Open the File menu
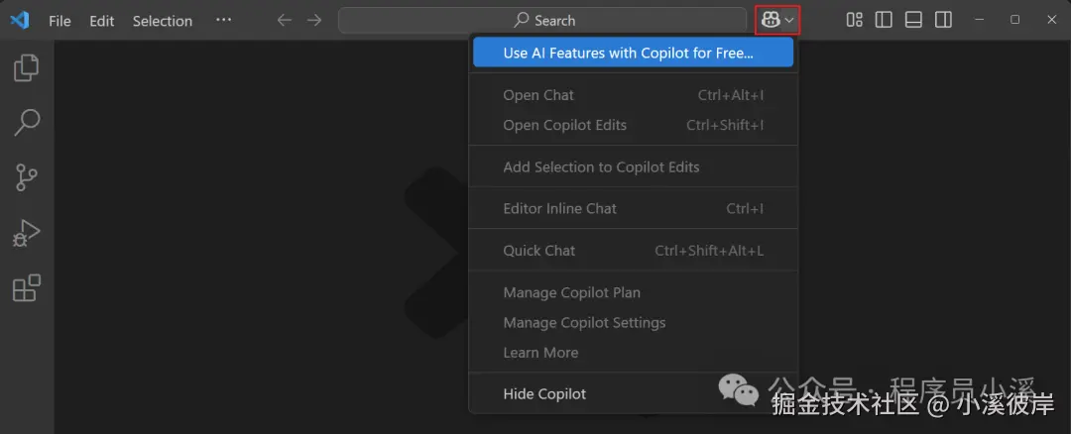1071x434 pixels. pos(59,21)
